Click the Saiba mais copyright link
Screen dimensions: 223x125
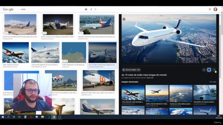coord(150,78)
